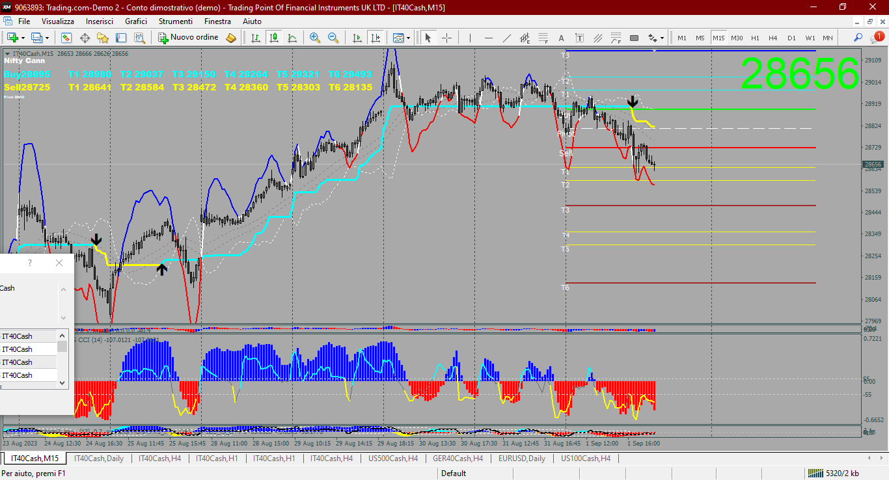Select the crosshair tool

[446, 38]
